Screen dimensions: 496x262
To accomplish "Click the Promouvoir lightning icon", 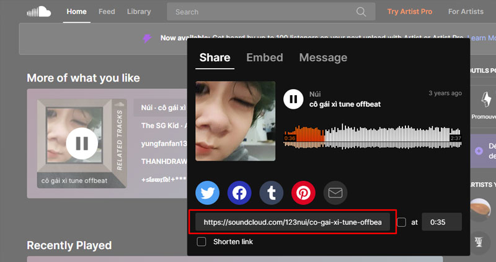I will point(486,100).
